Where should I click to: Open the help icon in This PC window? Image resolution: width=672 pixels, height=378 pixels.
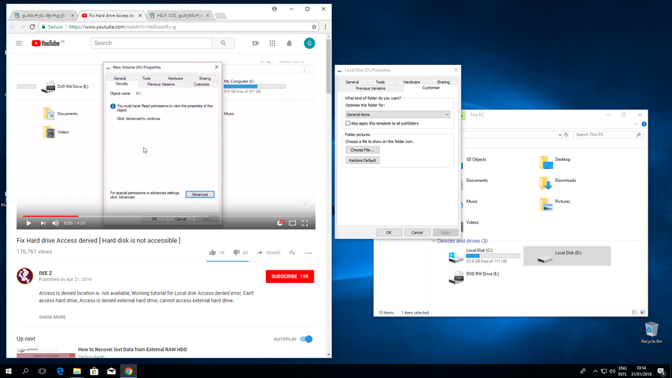pyautogui.click(x=644, y=124)
